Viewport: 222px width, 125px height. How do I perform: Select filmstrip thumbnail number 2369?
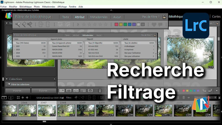click(x=86, y=110)
